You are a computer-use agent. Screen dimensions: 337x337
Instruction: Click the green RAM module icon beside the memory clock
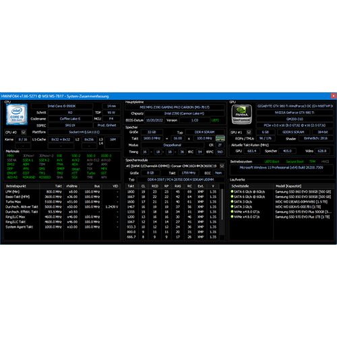[220, 138]
